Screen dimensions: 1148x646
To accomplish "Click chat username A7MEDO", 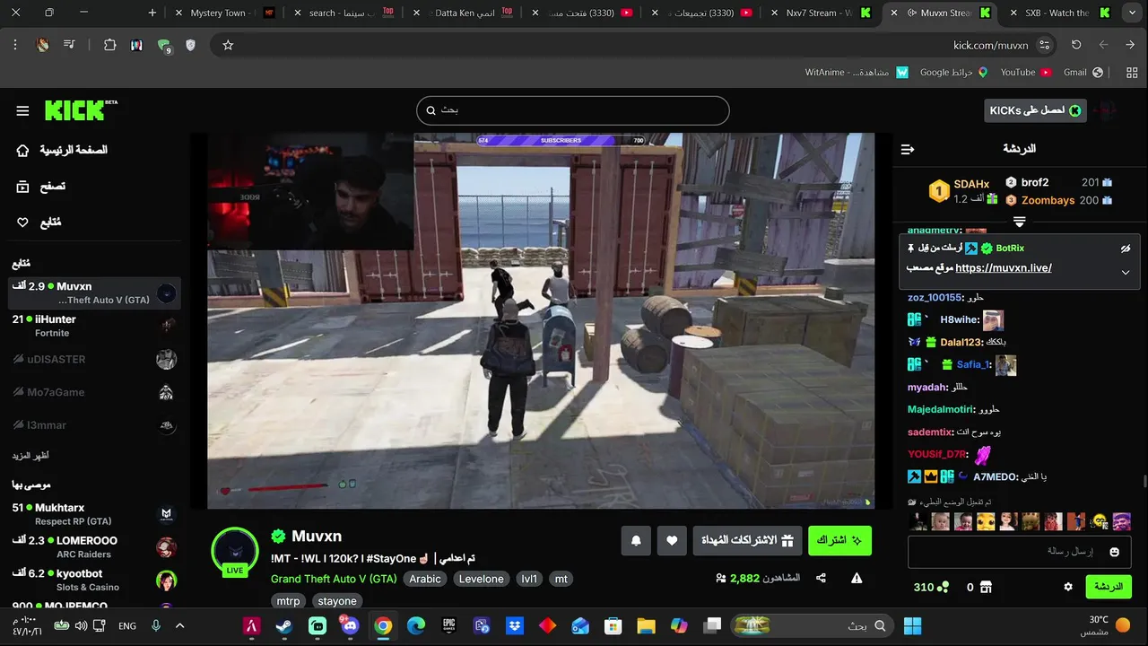I will click(x=995, y=476).
